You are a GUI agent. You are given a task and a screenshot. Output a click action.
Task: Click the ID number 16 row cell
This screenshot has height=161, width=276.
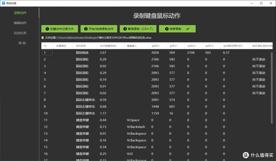(46, 154)
